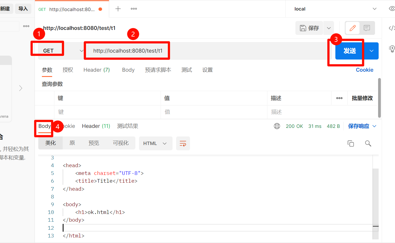The height and width of the screenshot is (243, 395).
Task: Switch to the 预请求脚本 tab
Action: (158, 70)
